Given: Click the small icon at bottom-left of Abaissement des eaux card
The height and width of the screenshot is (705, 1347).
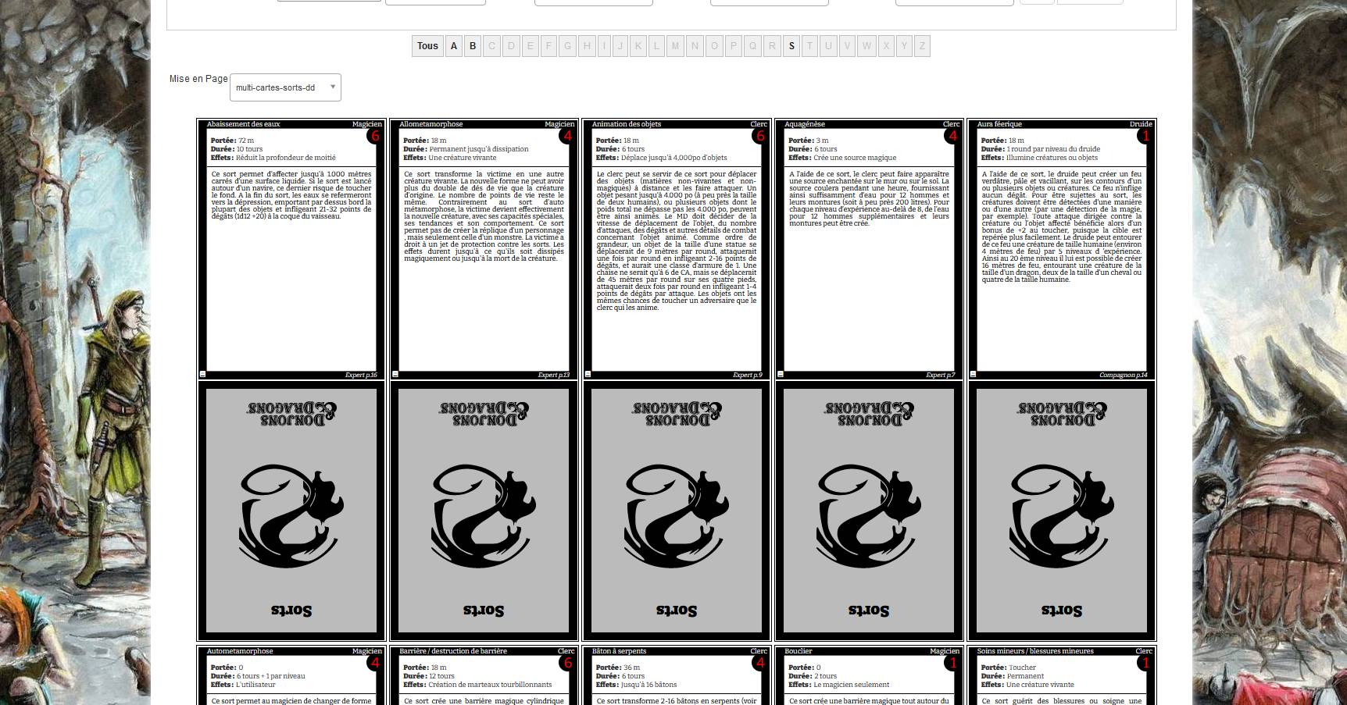Looking at the screenshot, I should 202,375.
